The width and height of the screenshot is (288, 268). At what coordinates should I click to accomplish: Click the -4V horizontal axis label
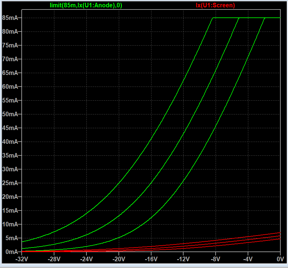point(248,259)
